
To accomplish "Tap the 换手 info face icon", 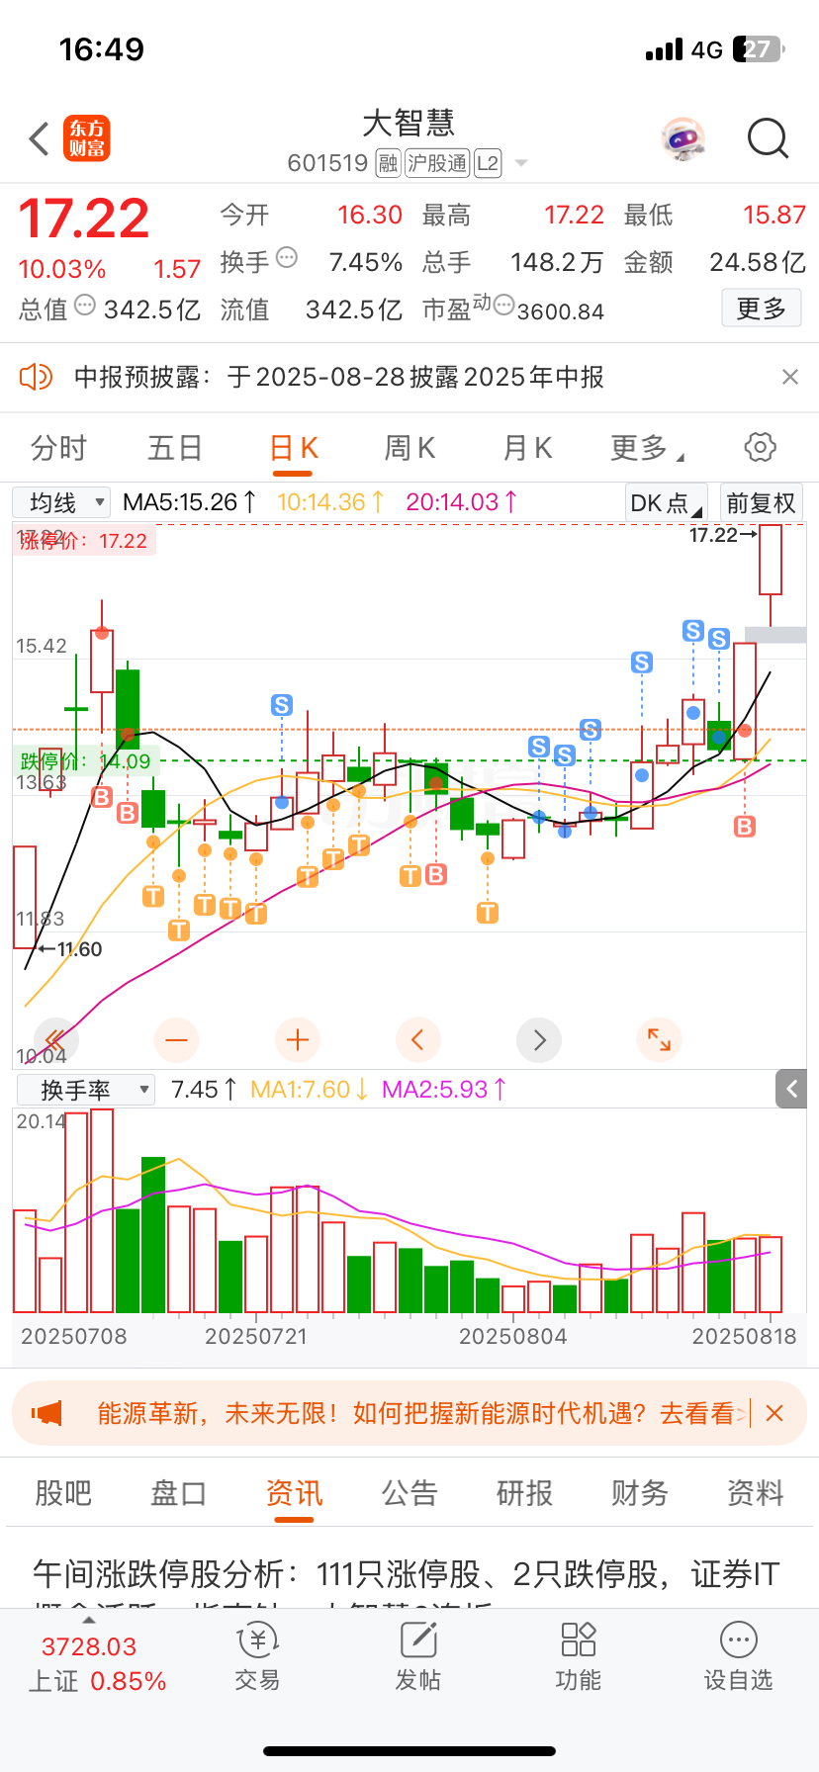I will tap(287, 257).
